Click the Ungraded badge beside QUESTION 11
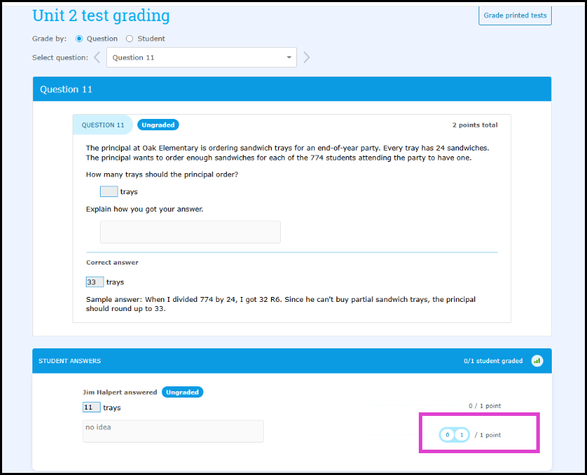 pos(158,125)
